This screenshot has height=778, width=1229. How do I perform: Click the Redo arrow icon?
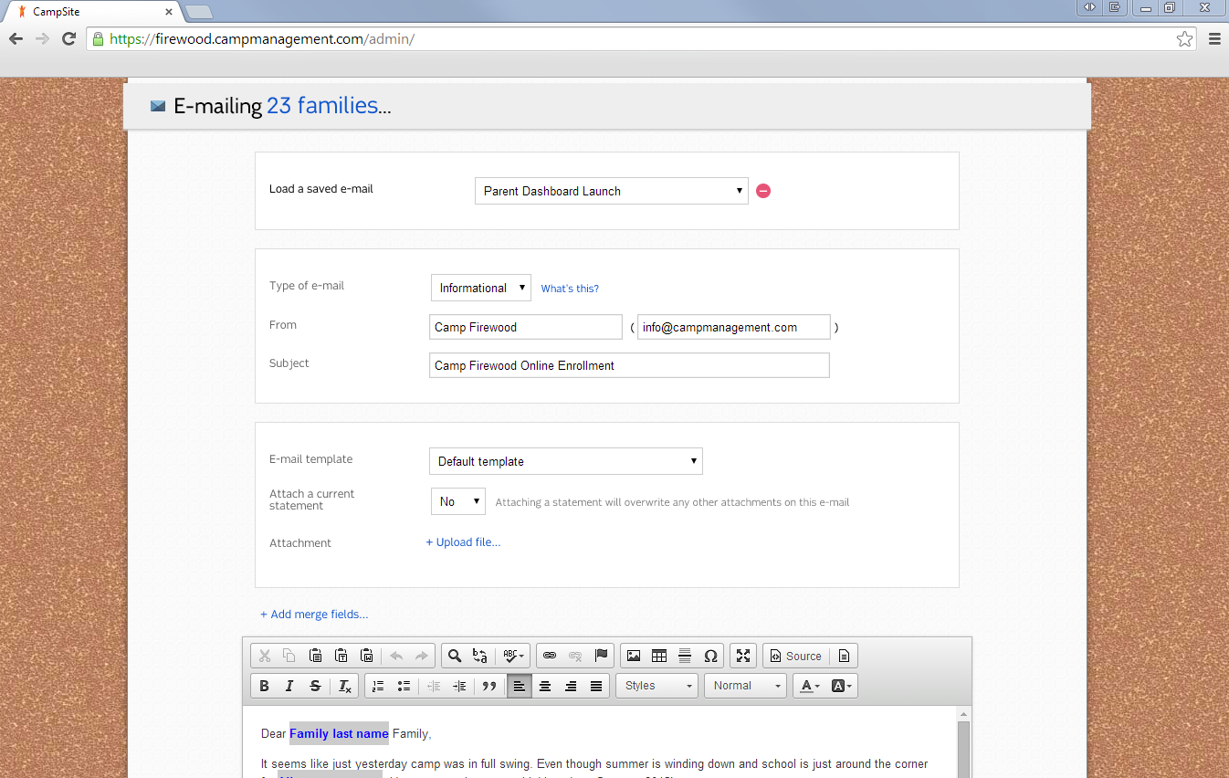[x=421, y=656]
